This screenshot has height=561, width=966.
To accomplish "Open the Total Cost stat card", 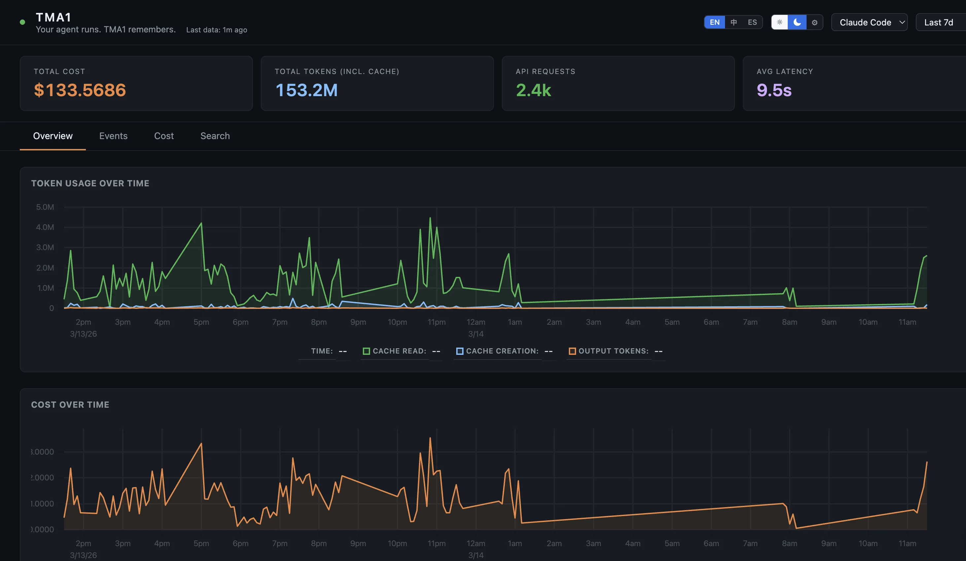I will 136,83.
